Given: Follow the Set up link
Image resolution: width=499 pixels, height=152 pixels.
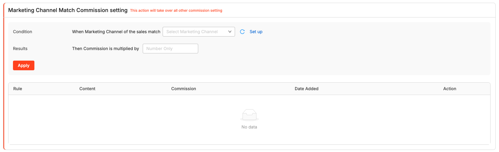Looking at the screenshot, I should pos(256,32).
